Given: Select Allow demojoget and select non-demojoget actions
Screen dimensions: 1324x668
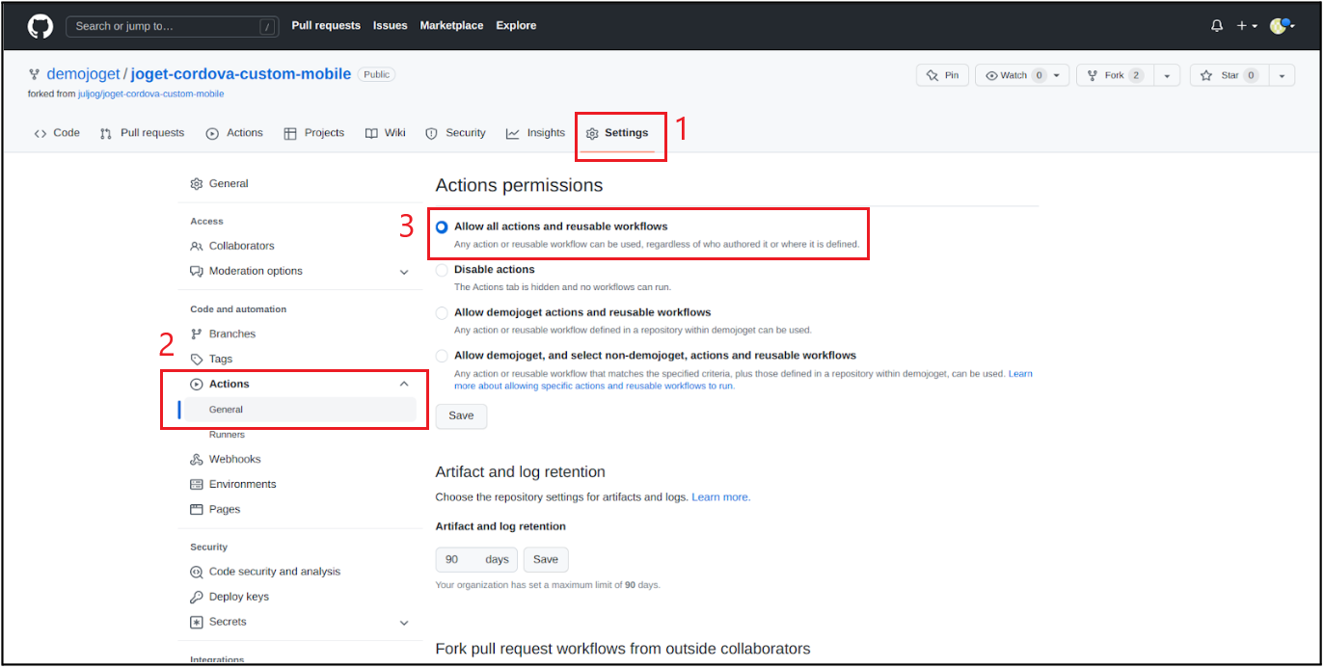Looking at the screenshot, I should click(x=442, y=356).
